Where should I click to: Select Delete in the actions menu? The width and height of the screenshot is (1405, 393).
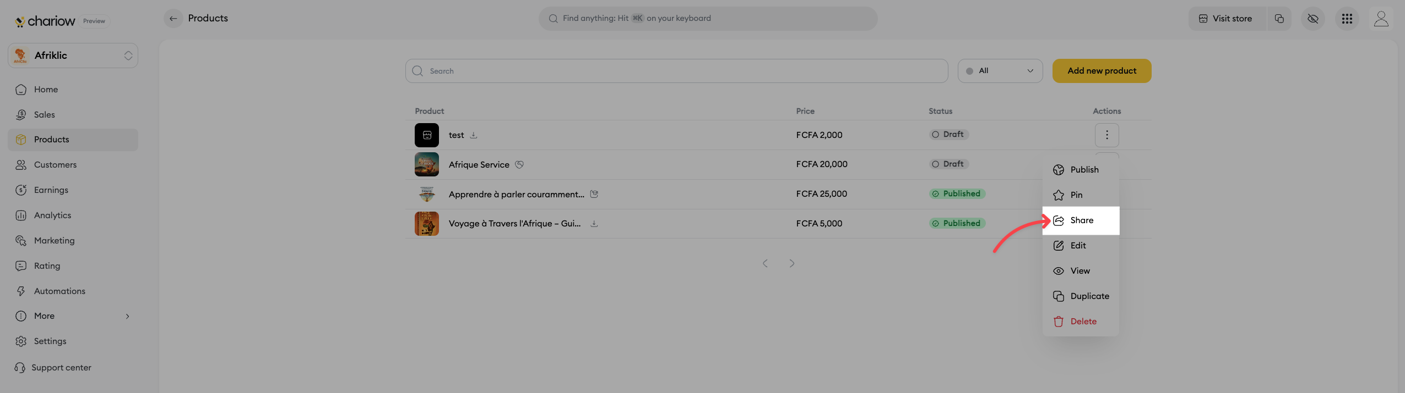click(1083, 322)
